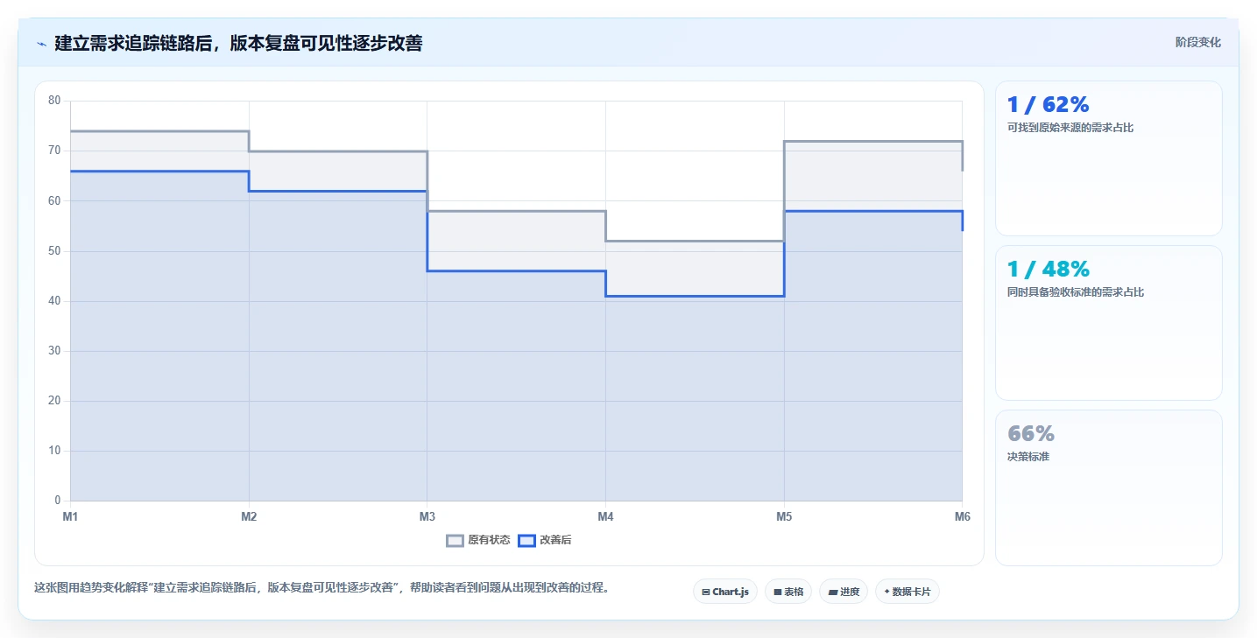This screenshot has height=638, width=1257.
Task: Click the gray 原有状态 legend swatch
Action: coord(455,540)
